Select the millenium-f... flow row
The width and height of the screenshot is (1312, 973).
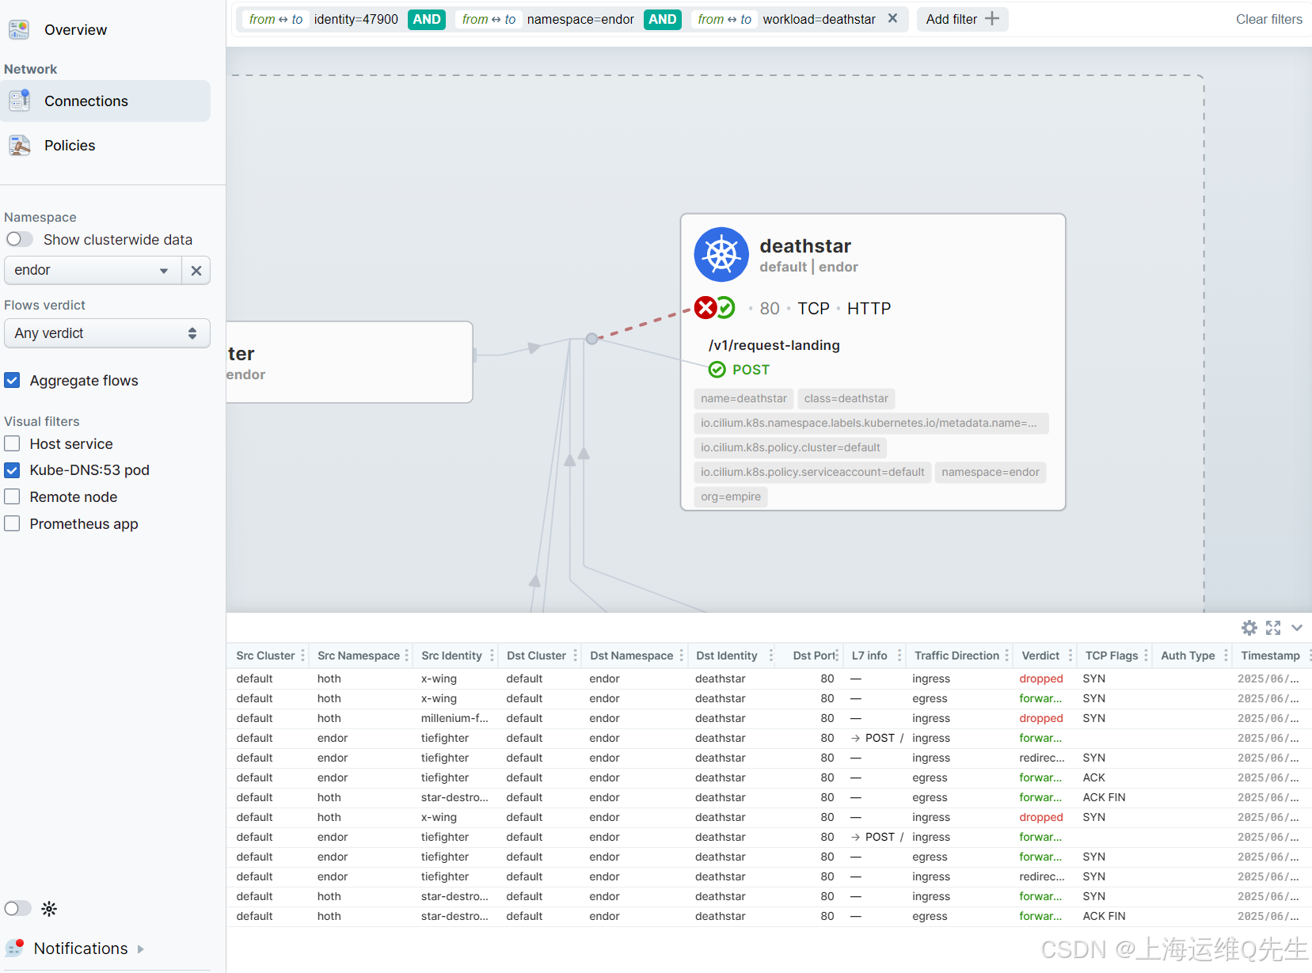769,718
